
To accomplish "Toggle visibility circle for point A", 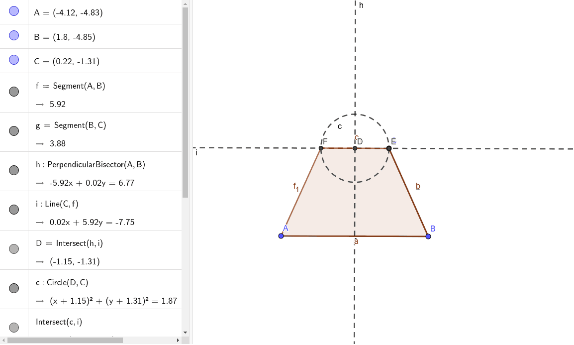I will pos(14,11).
